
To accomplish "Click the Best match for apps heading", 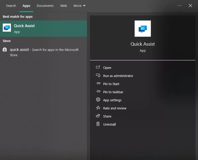I will 18,17.
